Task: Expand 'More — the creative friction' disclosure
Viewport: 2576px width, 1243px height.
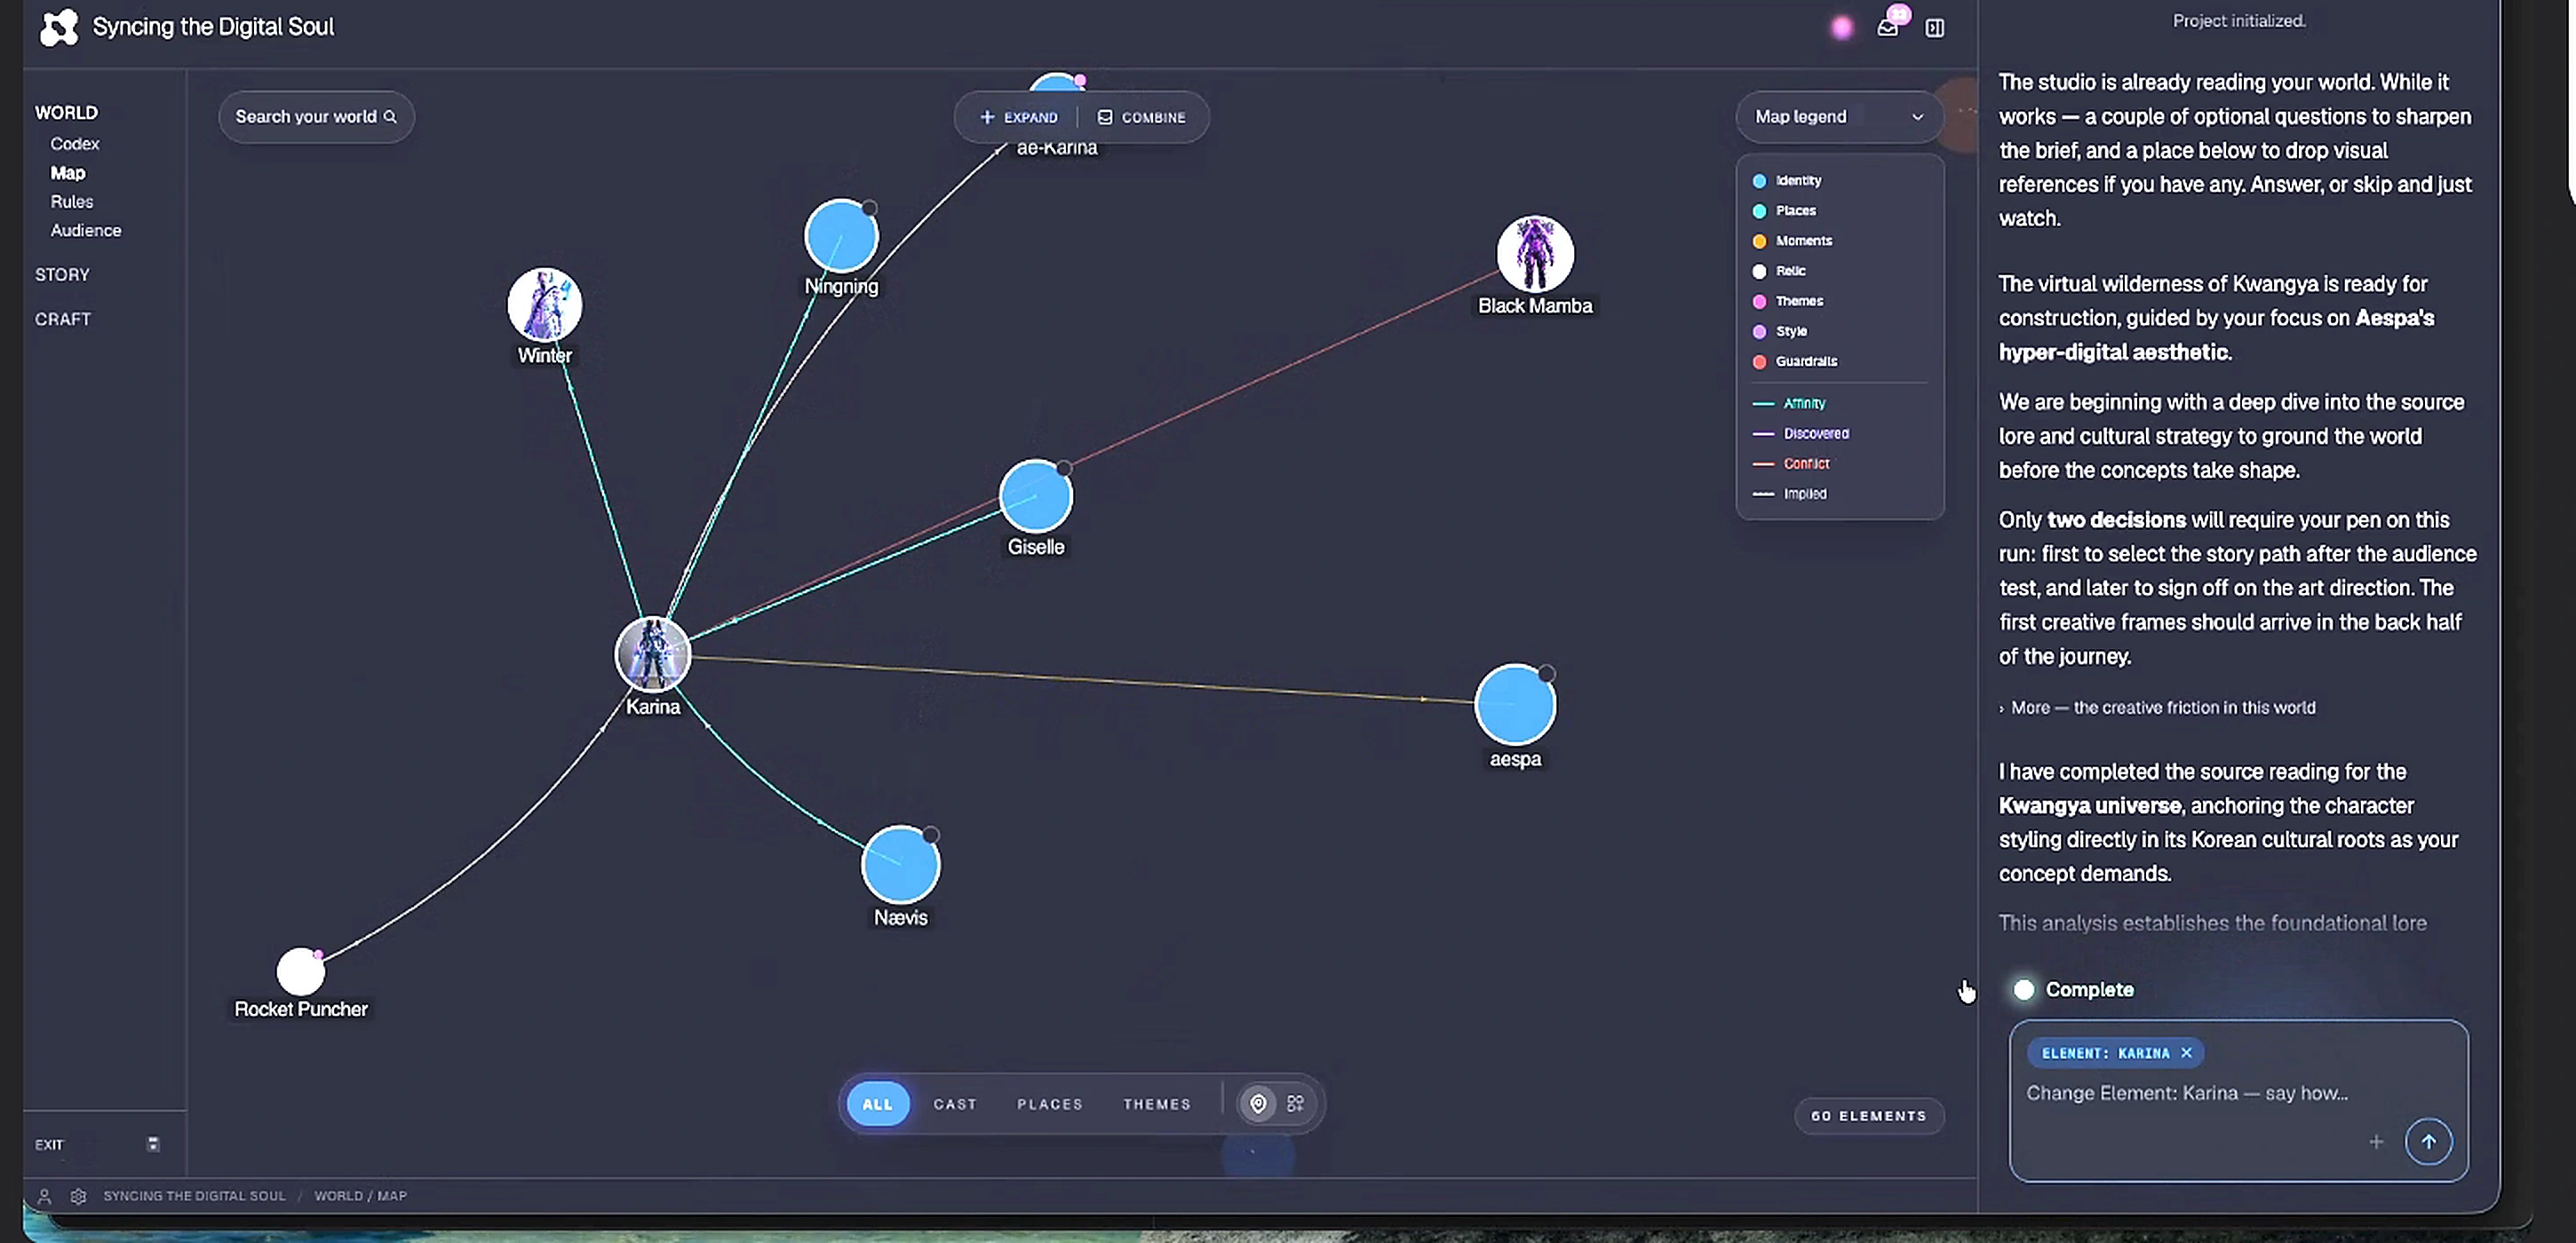Action: point(2157,708)
